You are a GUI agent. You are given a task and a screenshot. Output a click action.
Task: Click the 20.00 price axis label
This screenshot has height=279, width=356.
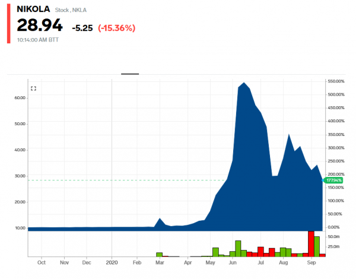(20, 202)
